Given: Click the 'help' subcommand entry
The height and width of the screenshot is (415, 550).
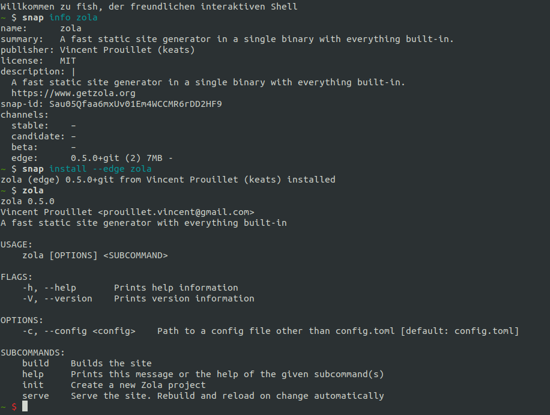Looking at the screenshot, I should [x=33, y=374].
